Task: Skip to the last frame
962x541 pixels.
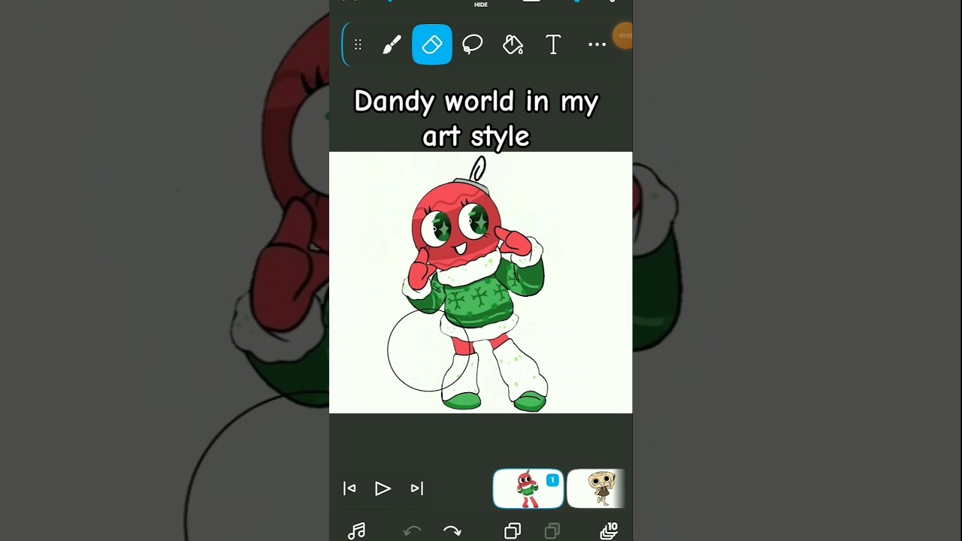Action: pyautogui.click(x=417, y=488)
